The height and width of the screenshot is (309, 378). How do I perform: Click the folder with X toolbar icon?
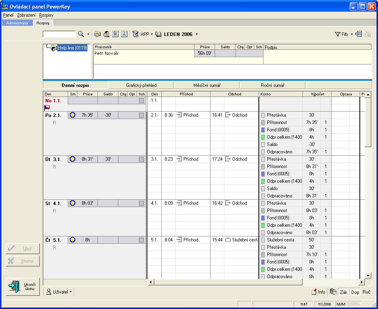(97, 34)
